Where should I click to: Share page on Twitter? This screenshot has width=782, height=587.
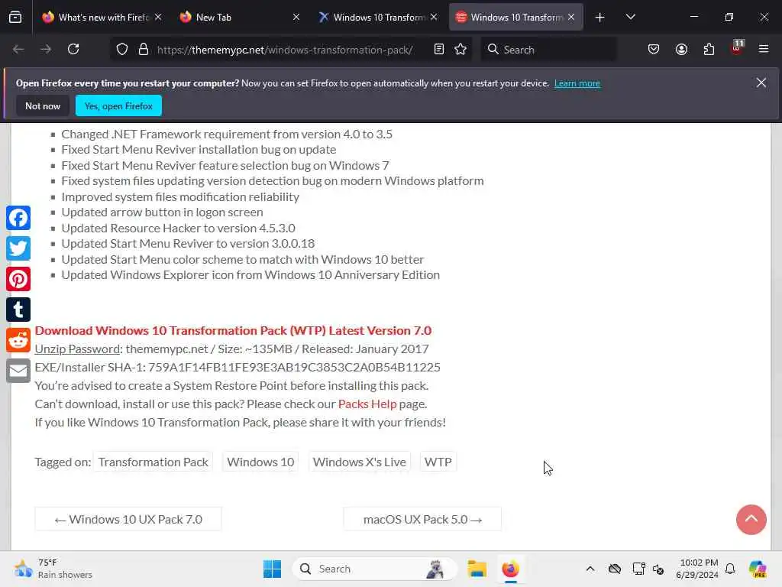pos(18,248)
